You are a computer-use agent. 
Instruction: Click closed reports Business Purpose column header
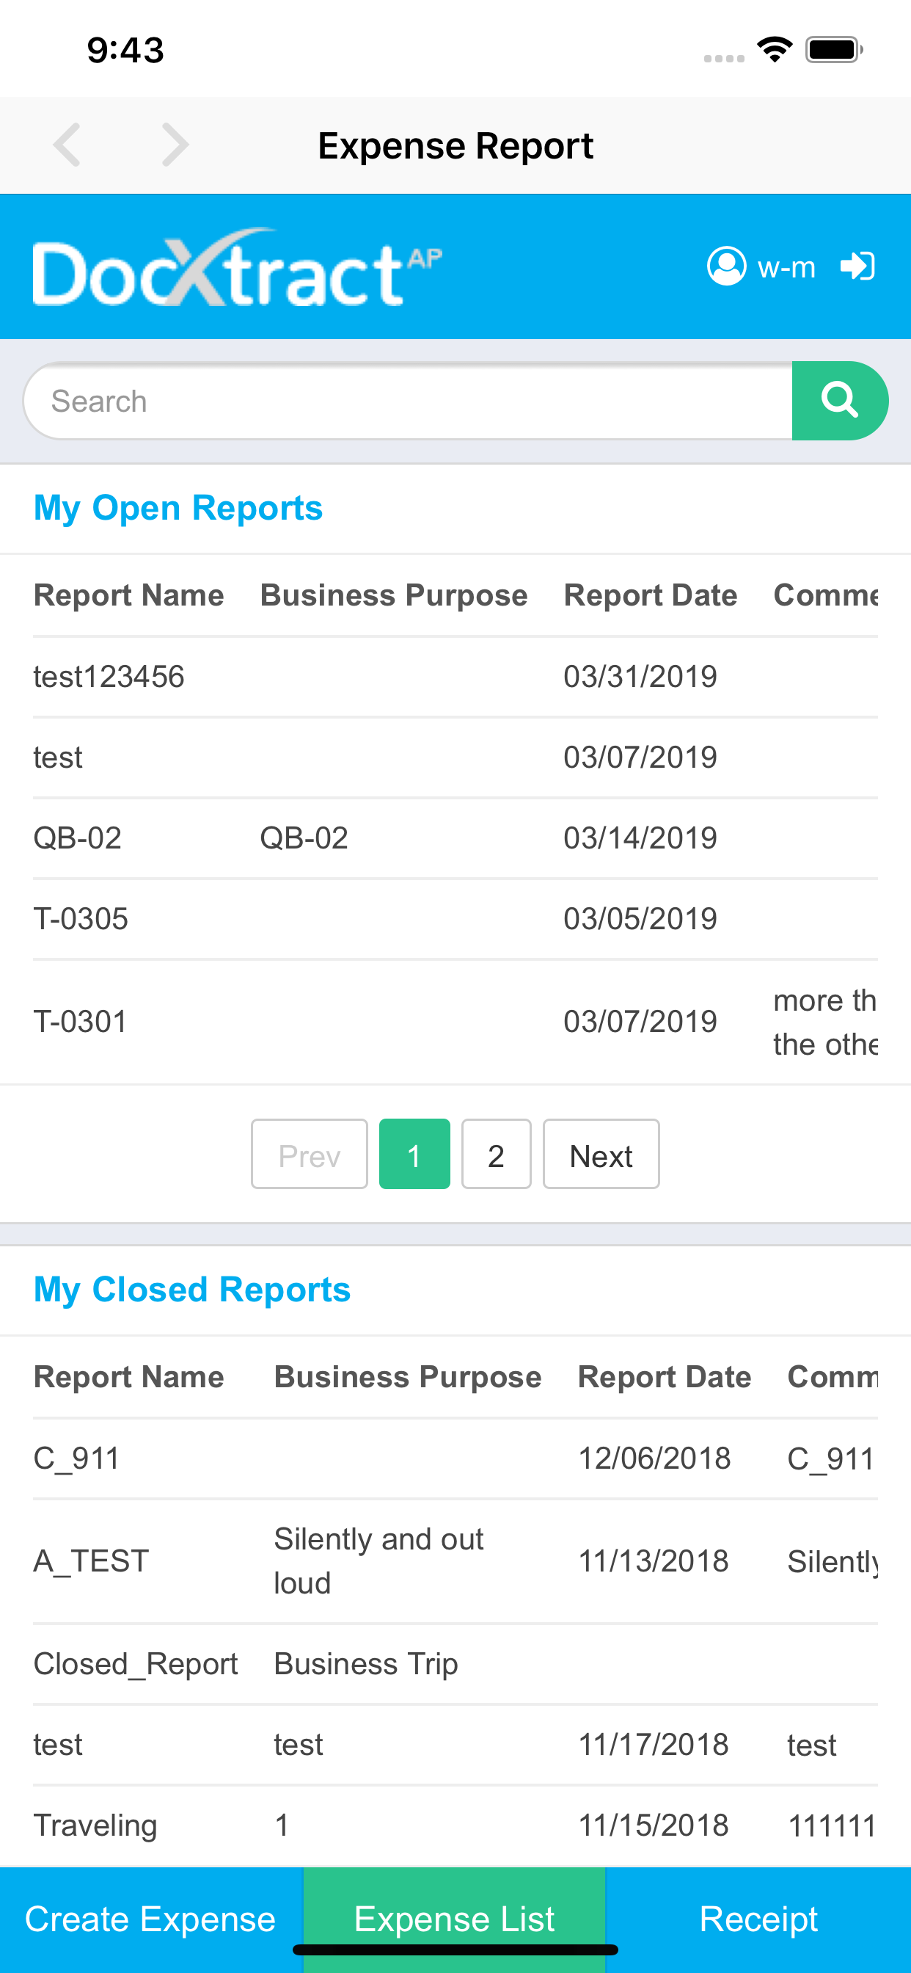pos(407,1377)
